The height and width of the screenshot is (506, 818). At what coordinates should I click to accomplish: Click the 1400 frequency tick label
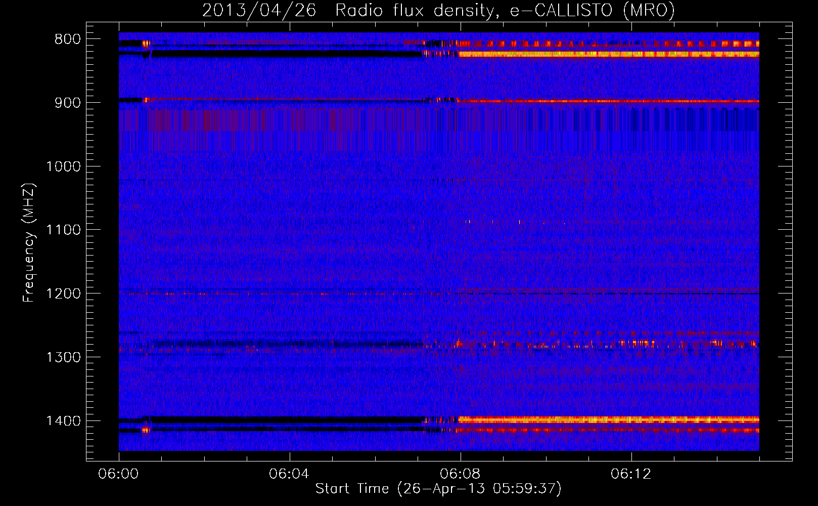coord(63,421)
